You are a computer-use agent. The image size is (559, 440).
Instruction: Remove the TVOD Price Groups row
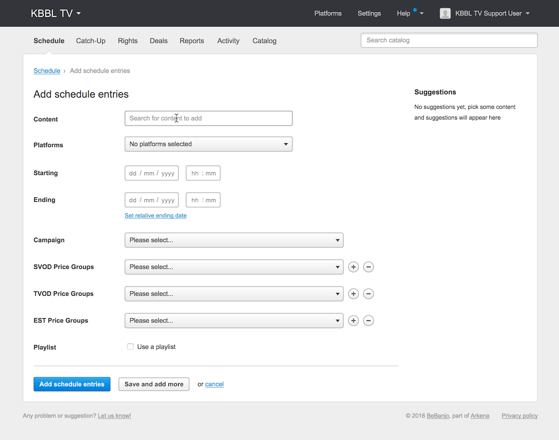369,294
